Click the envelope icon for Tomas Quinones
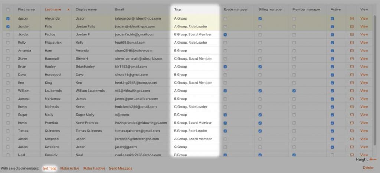Viewport: 380px width, 173px height. pyautogui.click(x=352, y=131)
